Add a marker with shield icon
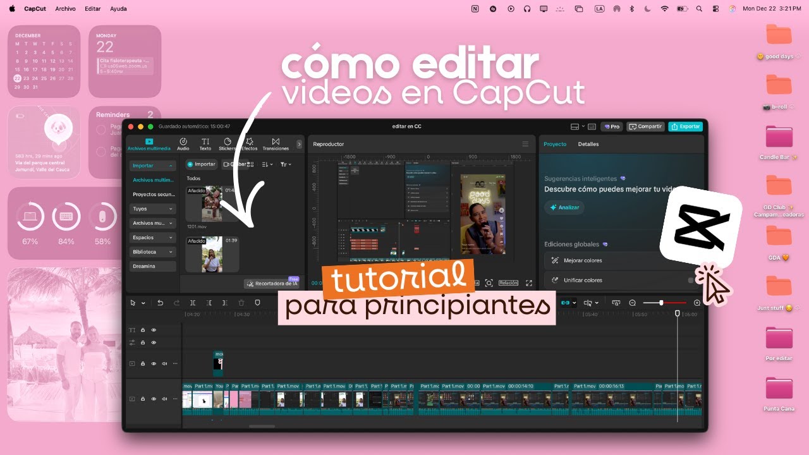 pyautogui.click(x=257, y=303)
